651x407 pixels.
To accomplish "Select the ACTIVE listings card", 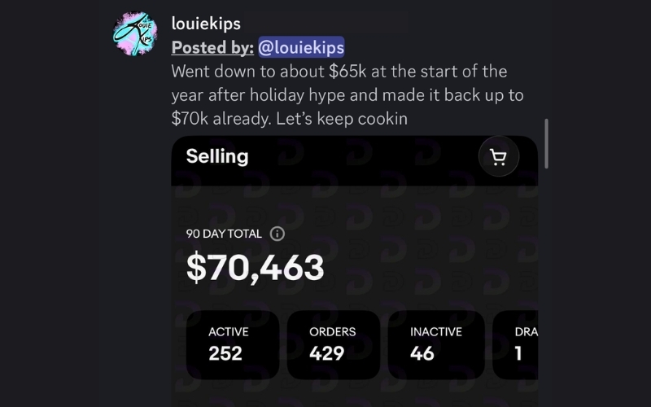I will (x=233, y=344).
